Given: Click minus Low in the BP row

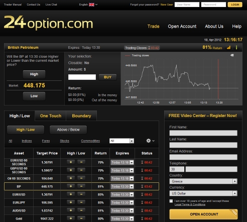Looking at the screenshot, I should coord(81,186).
